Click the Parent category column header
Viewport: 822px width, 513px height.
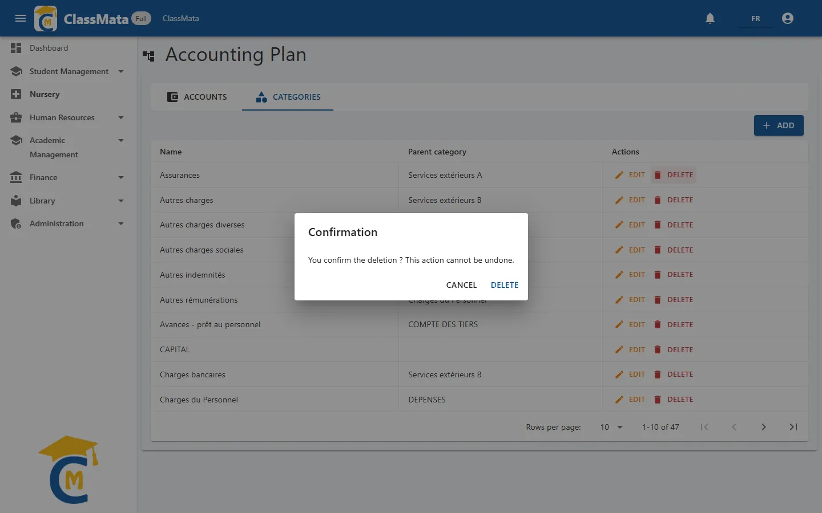pos(437,152)
